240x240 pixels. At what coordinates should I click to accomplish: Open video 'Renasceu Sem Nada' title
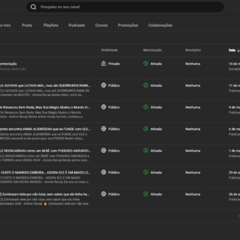click(x=45, y=107)
